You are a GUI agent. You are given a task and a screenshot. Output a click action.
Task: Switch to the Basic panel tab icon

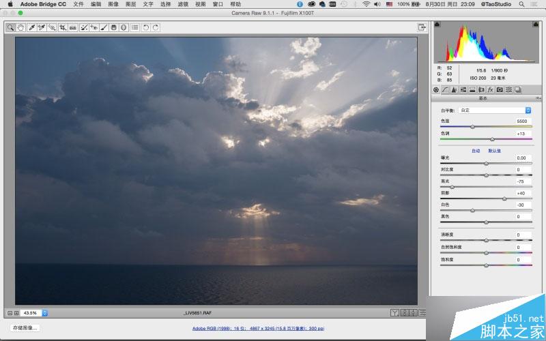pos(436,90)
